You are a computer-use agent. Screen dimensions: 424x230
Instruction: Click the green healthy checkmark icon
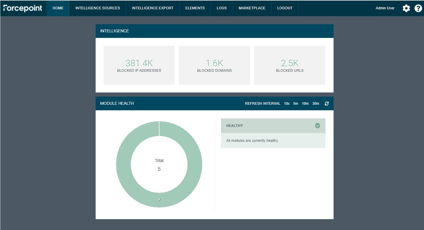(x=317, y=126)
